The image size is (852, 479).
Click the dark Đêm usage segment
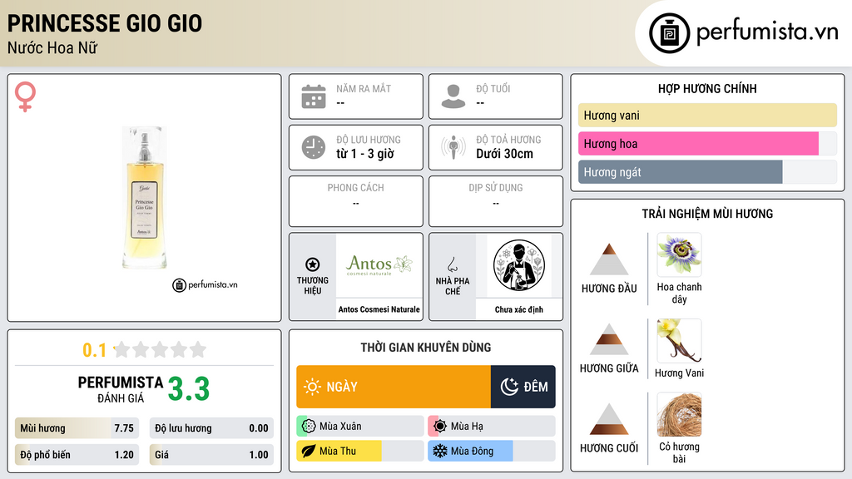pos(523,387)
